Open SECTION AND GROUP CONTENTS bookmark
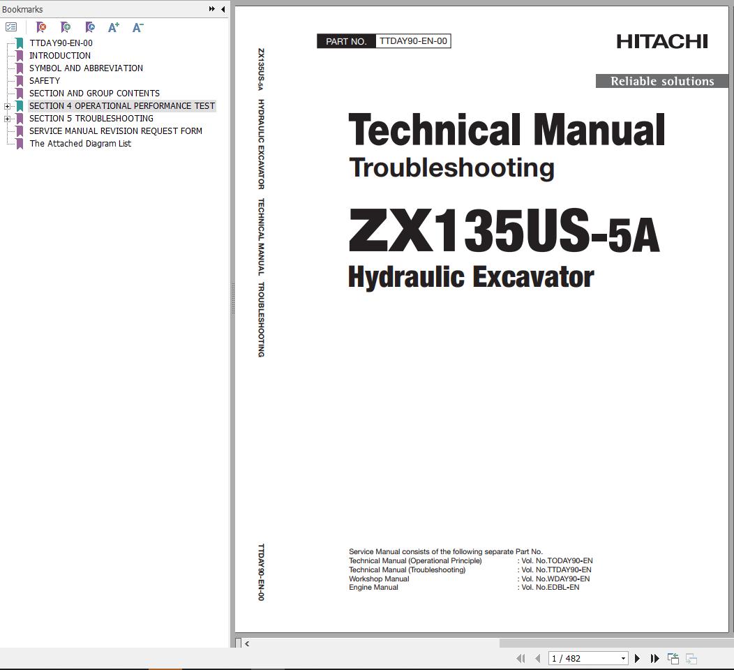This screenshot has height=670, width=734. click(94, 94)
